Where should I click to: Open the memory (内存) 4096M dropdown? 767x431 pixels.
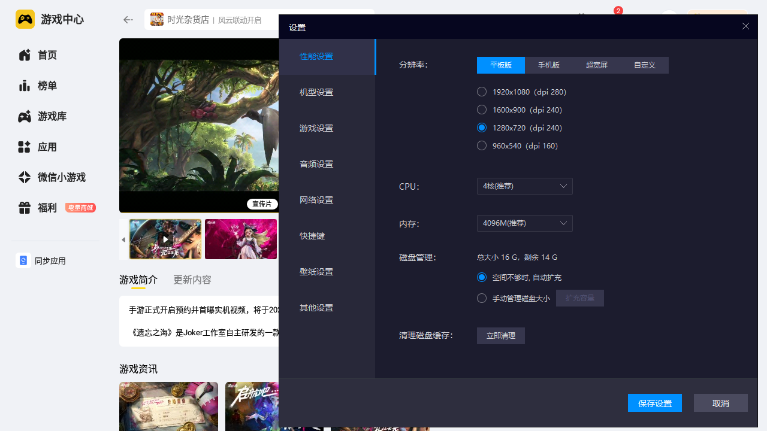point(524,223)
